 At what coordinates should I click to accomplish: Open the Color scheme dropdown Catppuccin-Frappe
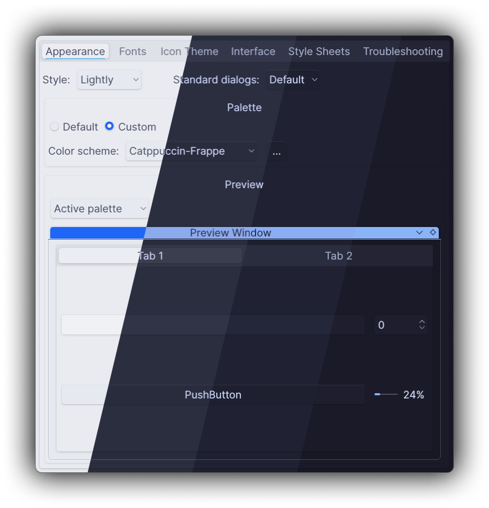[192, 151]
